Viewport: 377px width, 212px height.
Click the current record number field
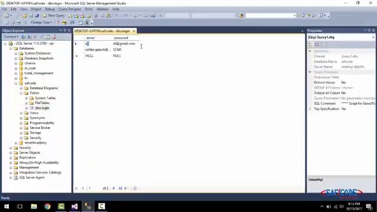94,188
